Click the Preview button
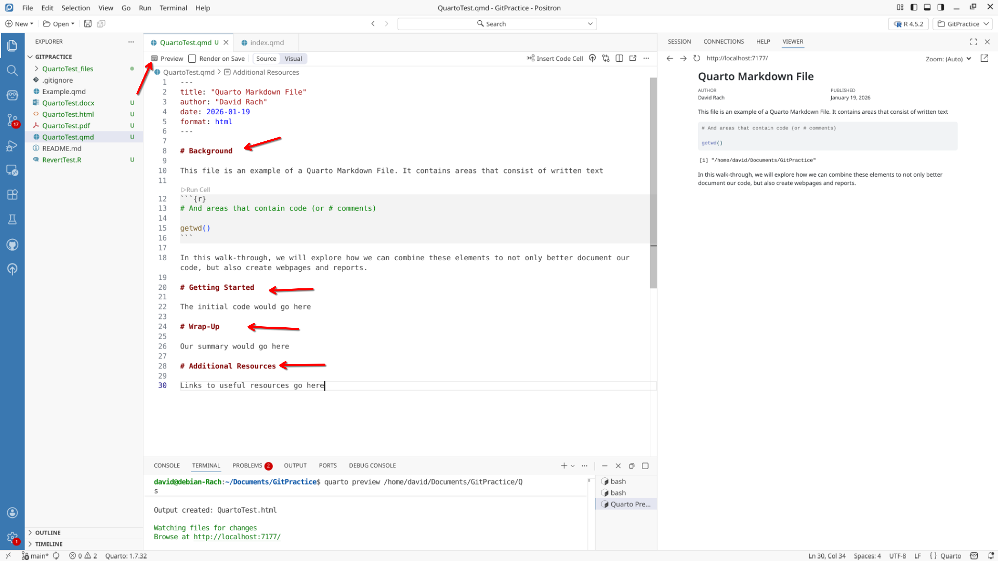 tap(167, 59)
